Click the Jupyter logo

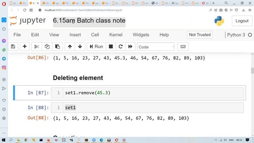coord(28,21)
